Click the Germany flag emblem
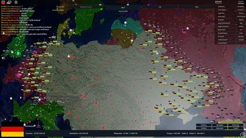Image resolution: width=246 pixels, height=138 pixels. click(x=12, y=130)
